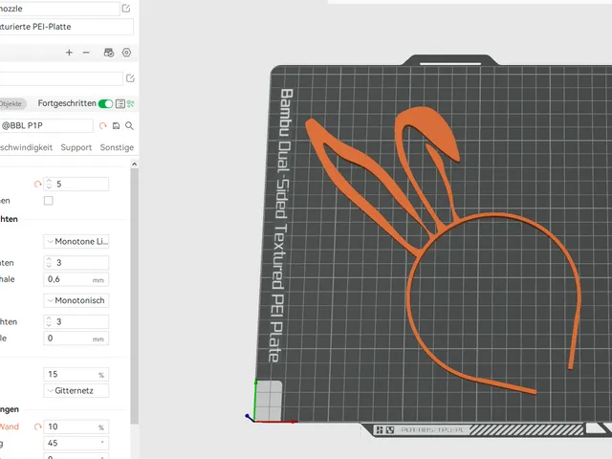Open the Monotonisch pattern dropdown
This screenshot has height=459, width=612.
pos(76,300)
